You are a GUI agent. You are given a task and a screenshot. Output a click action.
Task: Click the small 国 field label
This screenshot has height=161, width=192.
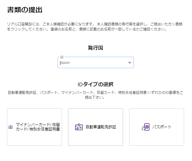[62, 57]
